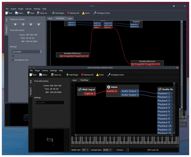The width and height of the screenshot is (191, 157).
Task: Click the Panic warning icon in back Carla window
Action: (83, 13)
